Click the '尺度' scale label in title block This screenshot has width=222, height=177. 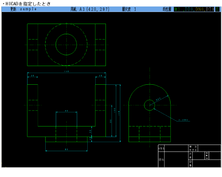click(x=190, y=156)
